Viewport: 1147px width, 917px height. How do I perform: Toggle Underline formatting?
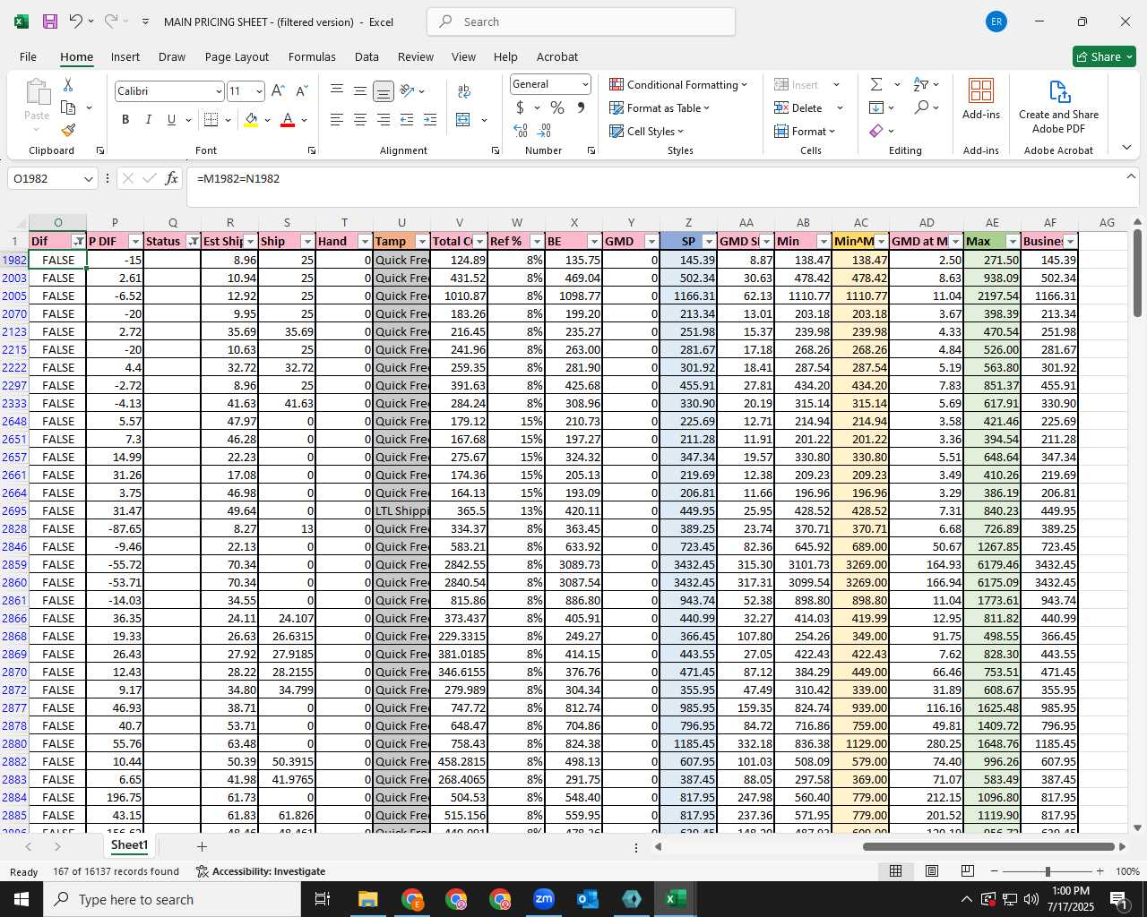[171, 120]
